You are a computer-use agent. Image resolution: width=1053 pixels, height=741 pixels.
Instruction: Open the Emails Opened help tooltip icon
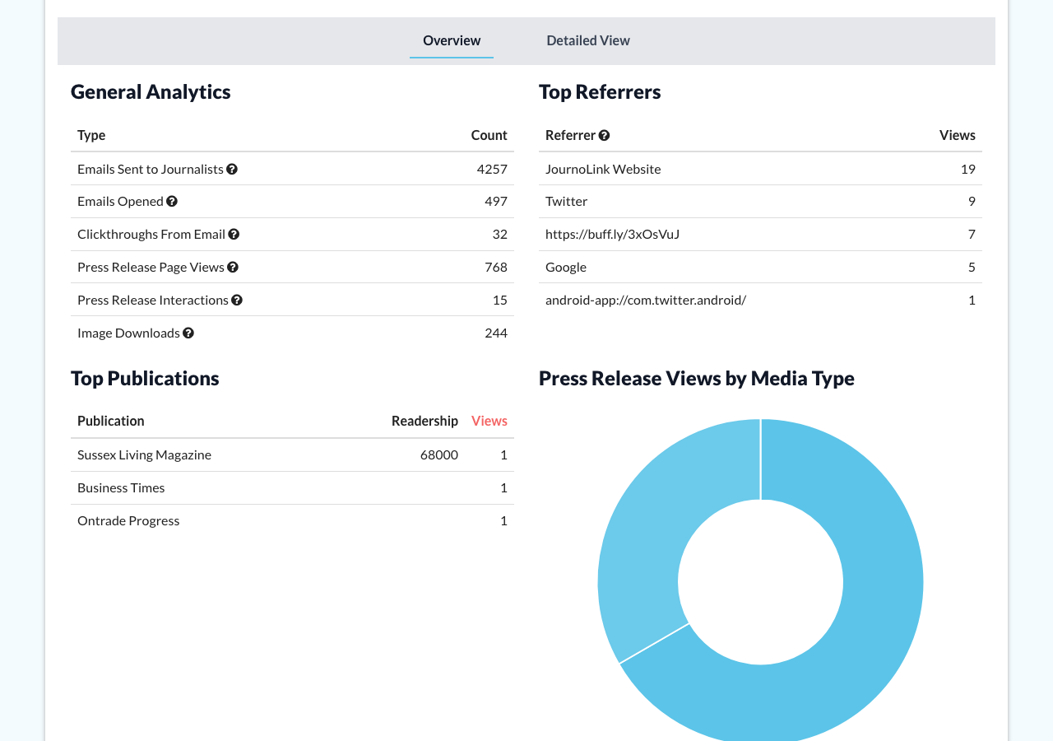click(x=173, y=201)
